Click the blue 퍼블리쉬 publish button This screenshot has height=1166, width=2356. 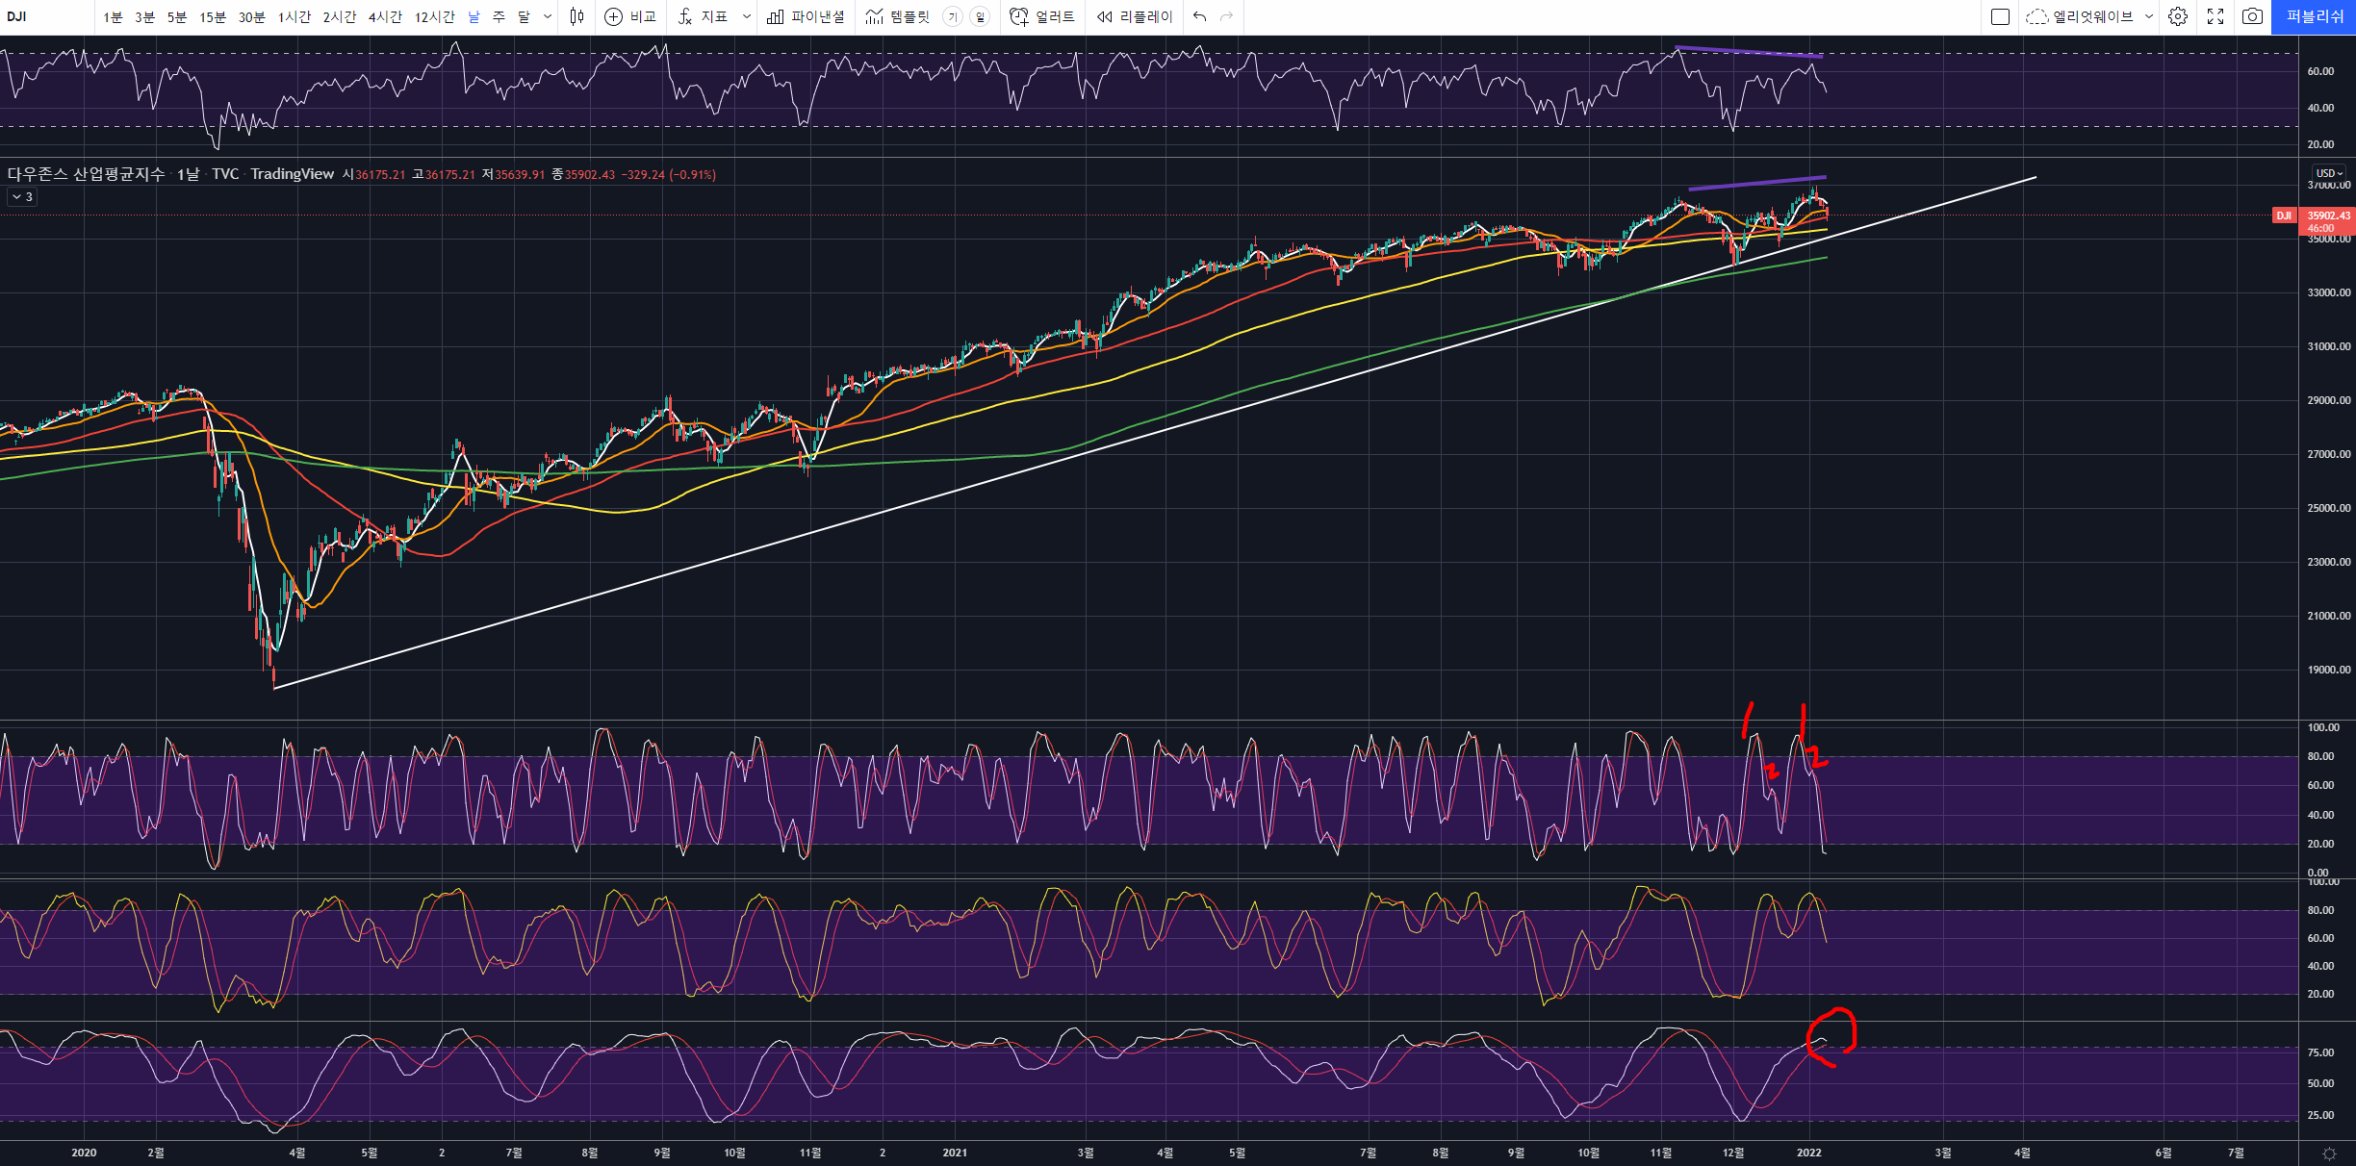[x=2314, y=16]
